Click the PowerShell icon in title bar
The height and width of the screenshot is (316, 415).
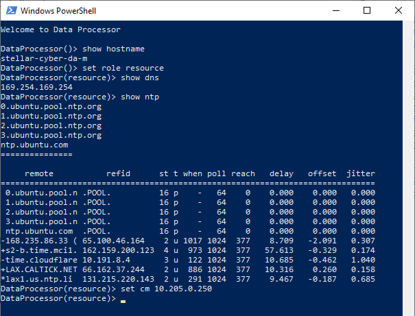(10, 11)
